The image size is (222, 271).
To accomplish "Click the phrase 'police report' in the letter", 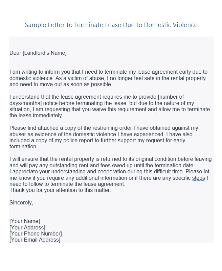I will coord(78,140).
